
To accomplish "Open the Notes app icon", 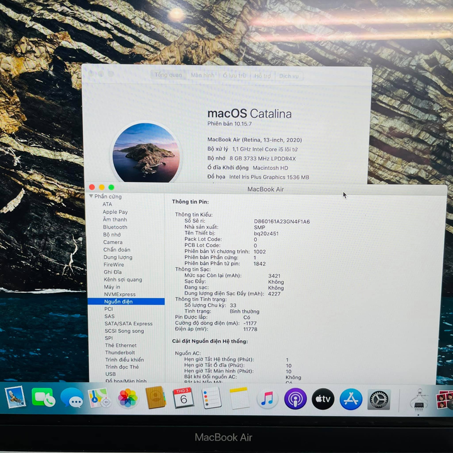I will tap(239, 398).
